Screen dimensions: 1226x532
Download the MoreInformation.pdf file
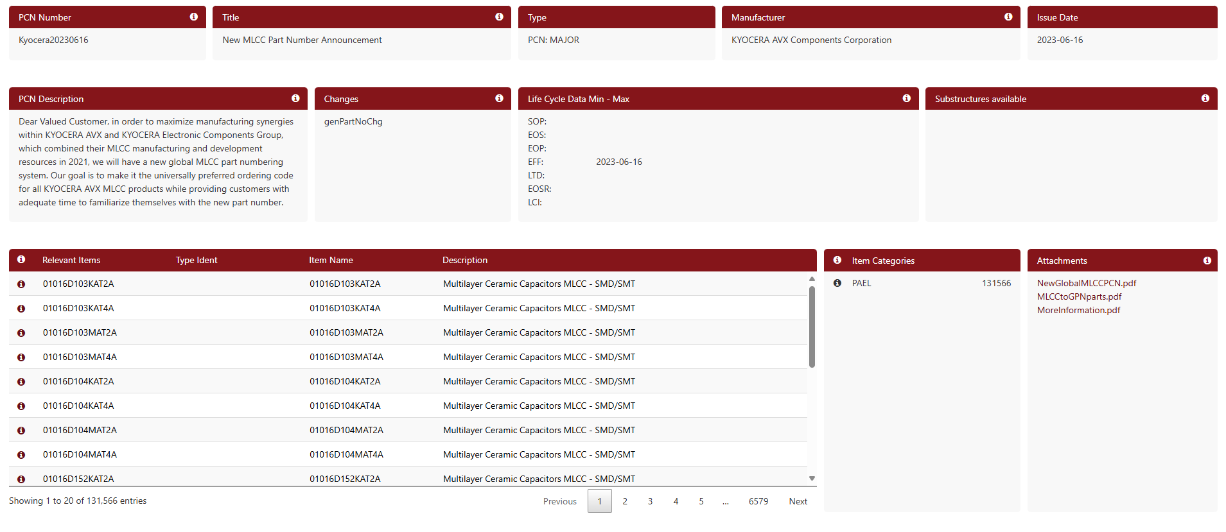click(1078, 310)
